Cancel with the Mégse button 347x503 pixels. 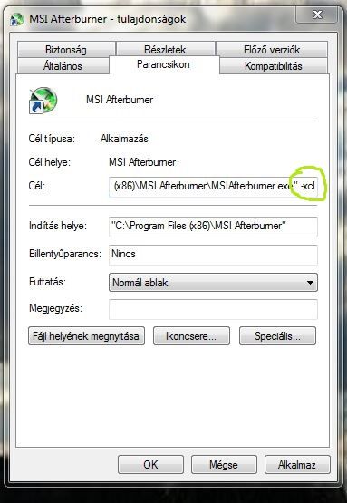pos(224,465)
